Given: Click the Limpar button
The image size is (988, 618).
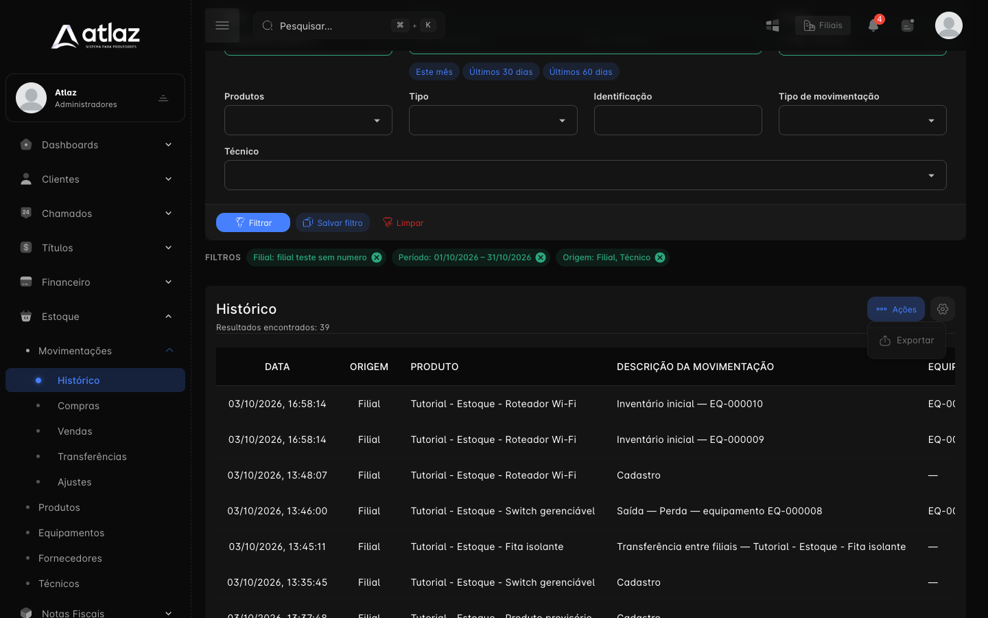Looking at the screenshot, I should tap(403, 222).
